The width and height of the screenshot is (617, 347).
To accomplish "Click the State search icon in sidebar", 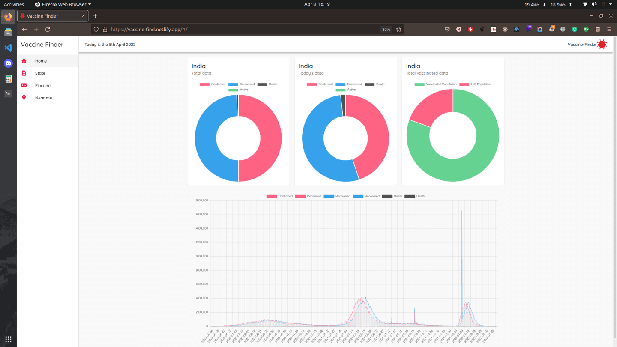I will (24, 73).
